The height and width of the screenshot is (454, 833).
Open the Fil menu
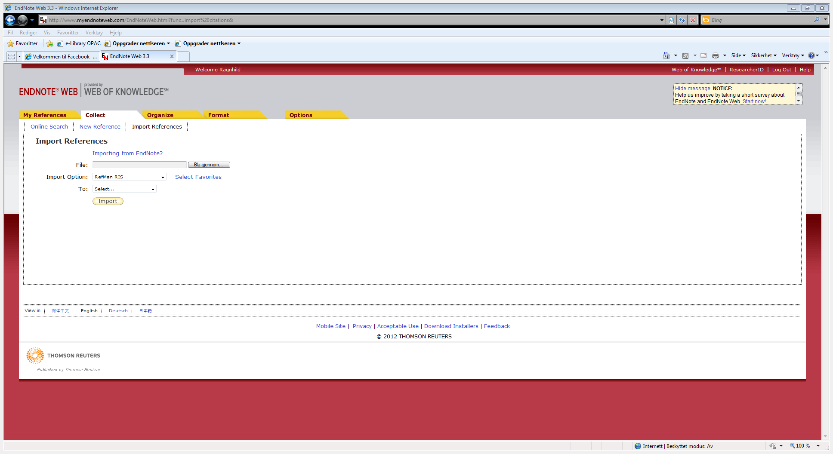(x=10, y=33)
